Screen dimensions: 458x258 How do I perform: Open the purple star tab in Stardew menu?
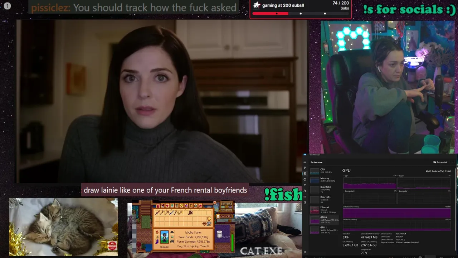pos(186,206)
